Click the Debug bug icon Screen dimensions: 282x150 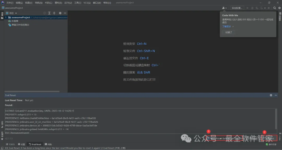pyautogui.click(x=252, y=8)
